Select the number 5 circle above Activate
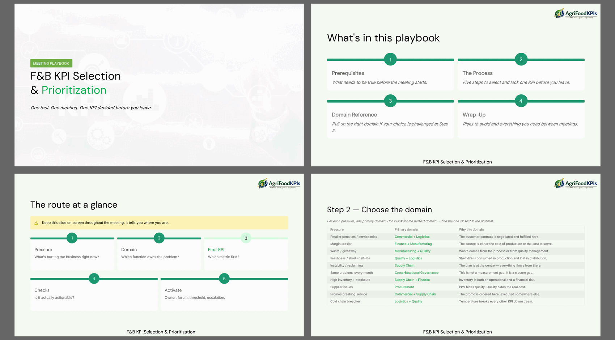Screen dimensions: 615x340 click(224, 279)
